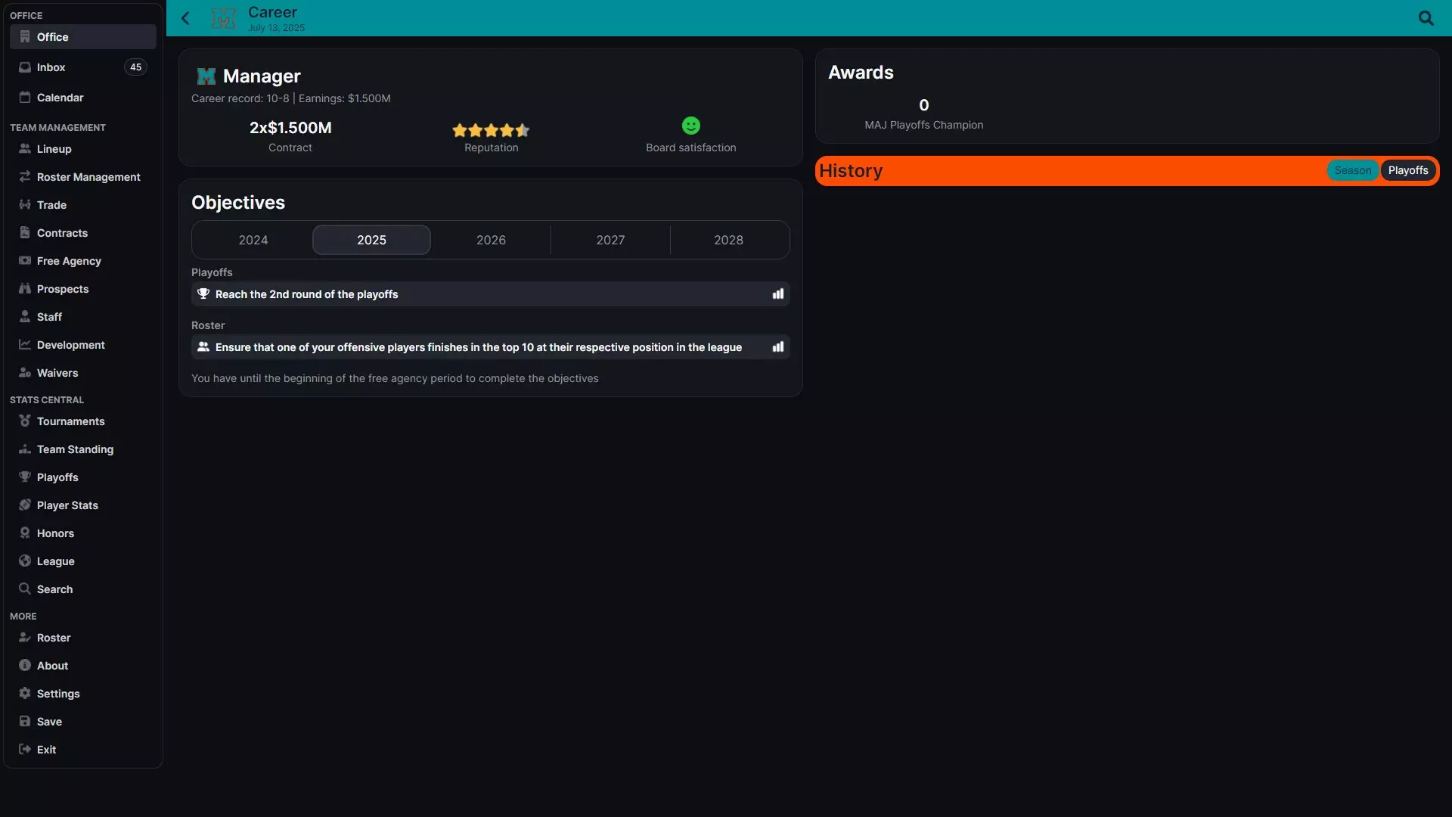The width and height of the screenshot is (1452, 817).
Task: Click the playoffs objective progress bar
Action: (x=778, y=294)
